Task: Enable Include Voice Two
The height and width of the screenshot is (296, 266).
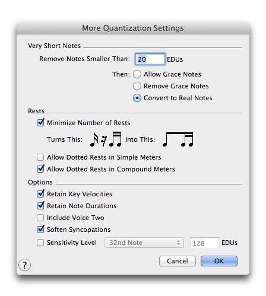Action: (x=40, y=218)
